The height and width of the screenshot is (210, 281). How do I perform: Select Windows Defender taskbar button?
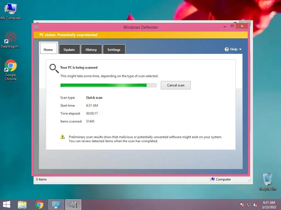pyautogui.click(x=73, y=205)
